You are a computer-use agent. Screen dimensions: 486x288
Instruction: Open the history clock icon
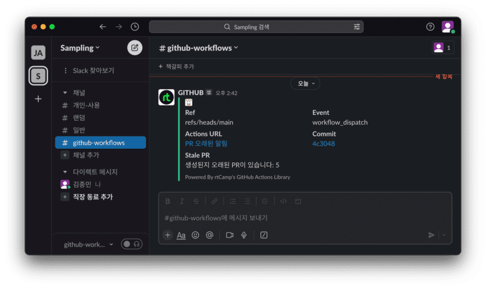[135, 27]
